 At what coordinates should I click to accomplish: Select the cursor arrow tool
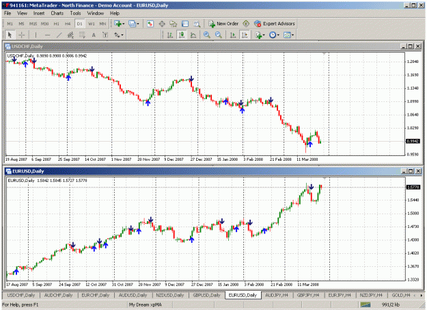coord(10,35)
